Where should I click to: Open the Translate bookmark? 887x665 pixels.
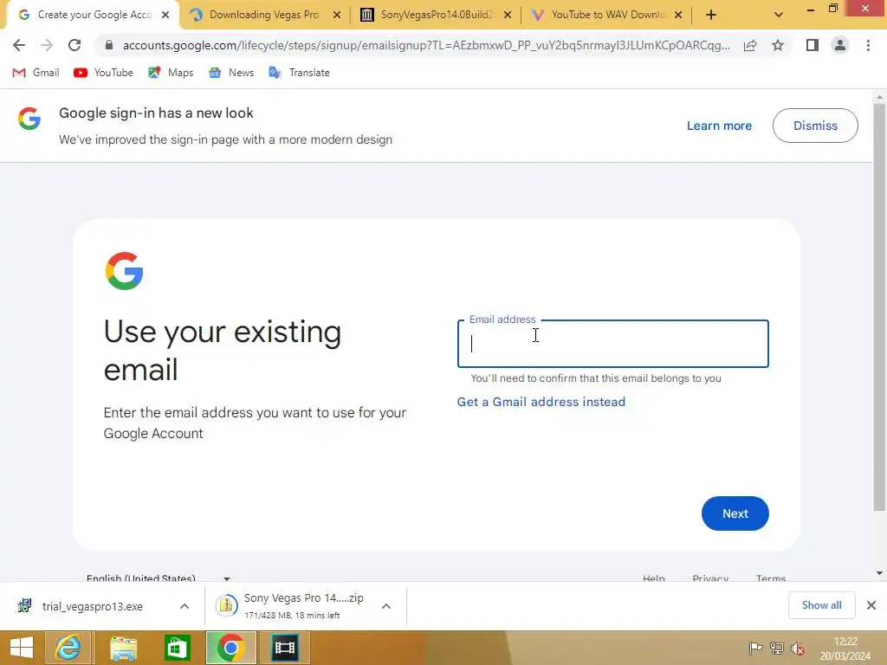pos(299,73)
